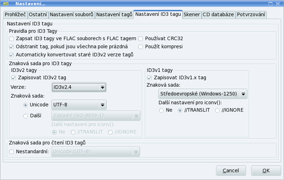This screenshot has height=180, width=284.
Task: Choose the //IGNORE option for ID3v1 iconv
Action: tap(217, 110)
